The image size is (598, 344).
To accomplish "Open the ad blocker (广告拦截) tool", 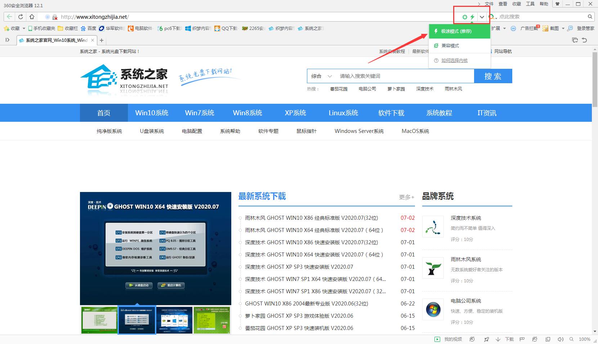I will click(529, 28).
